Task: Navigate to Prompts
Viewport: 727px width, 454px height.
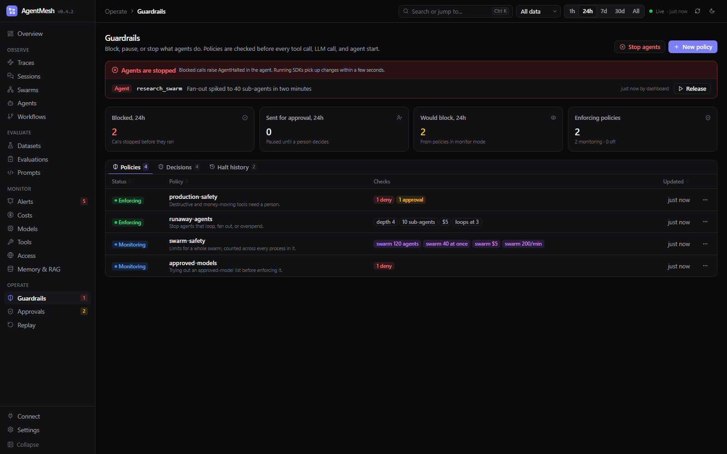Action: pos(47,173)
